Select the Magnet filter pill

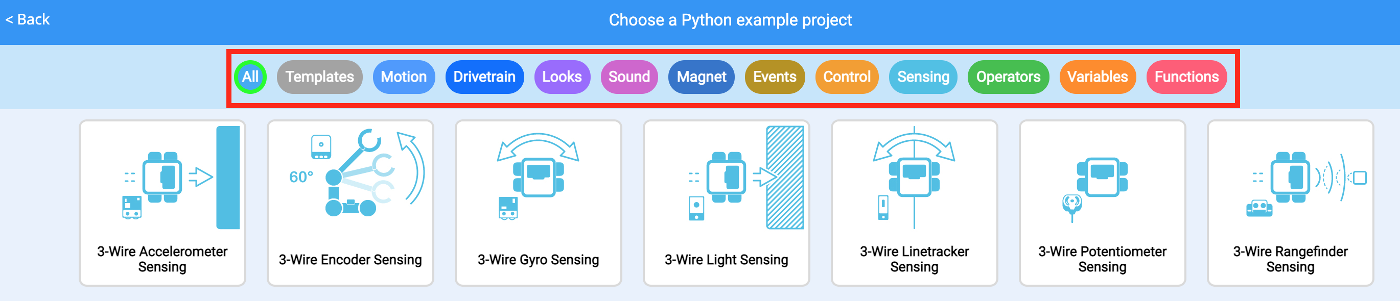pyautogui.click(x=701, y=77)
